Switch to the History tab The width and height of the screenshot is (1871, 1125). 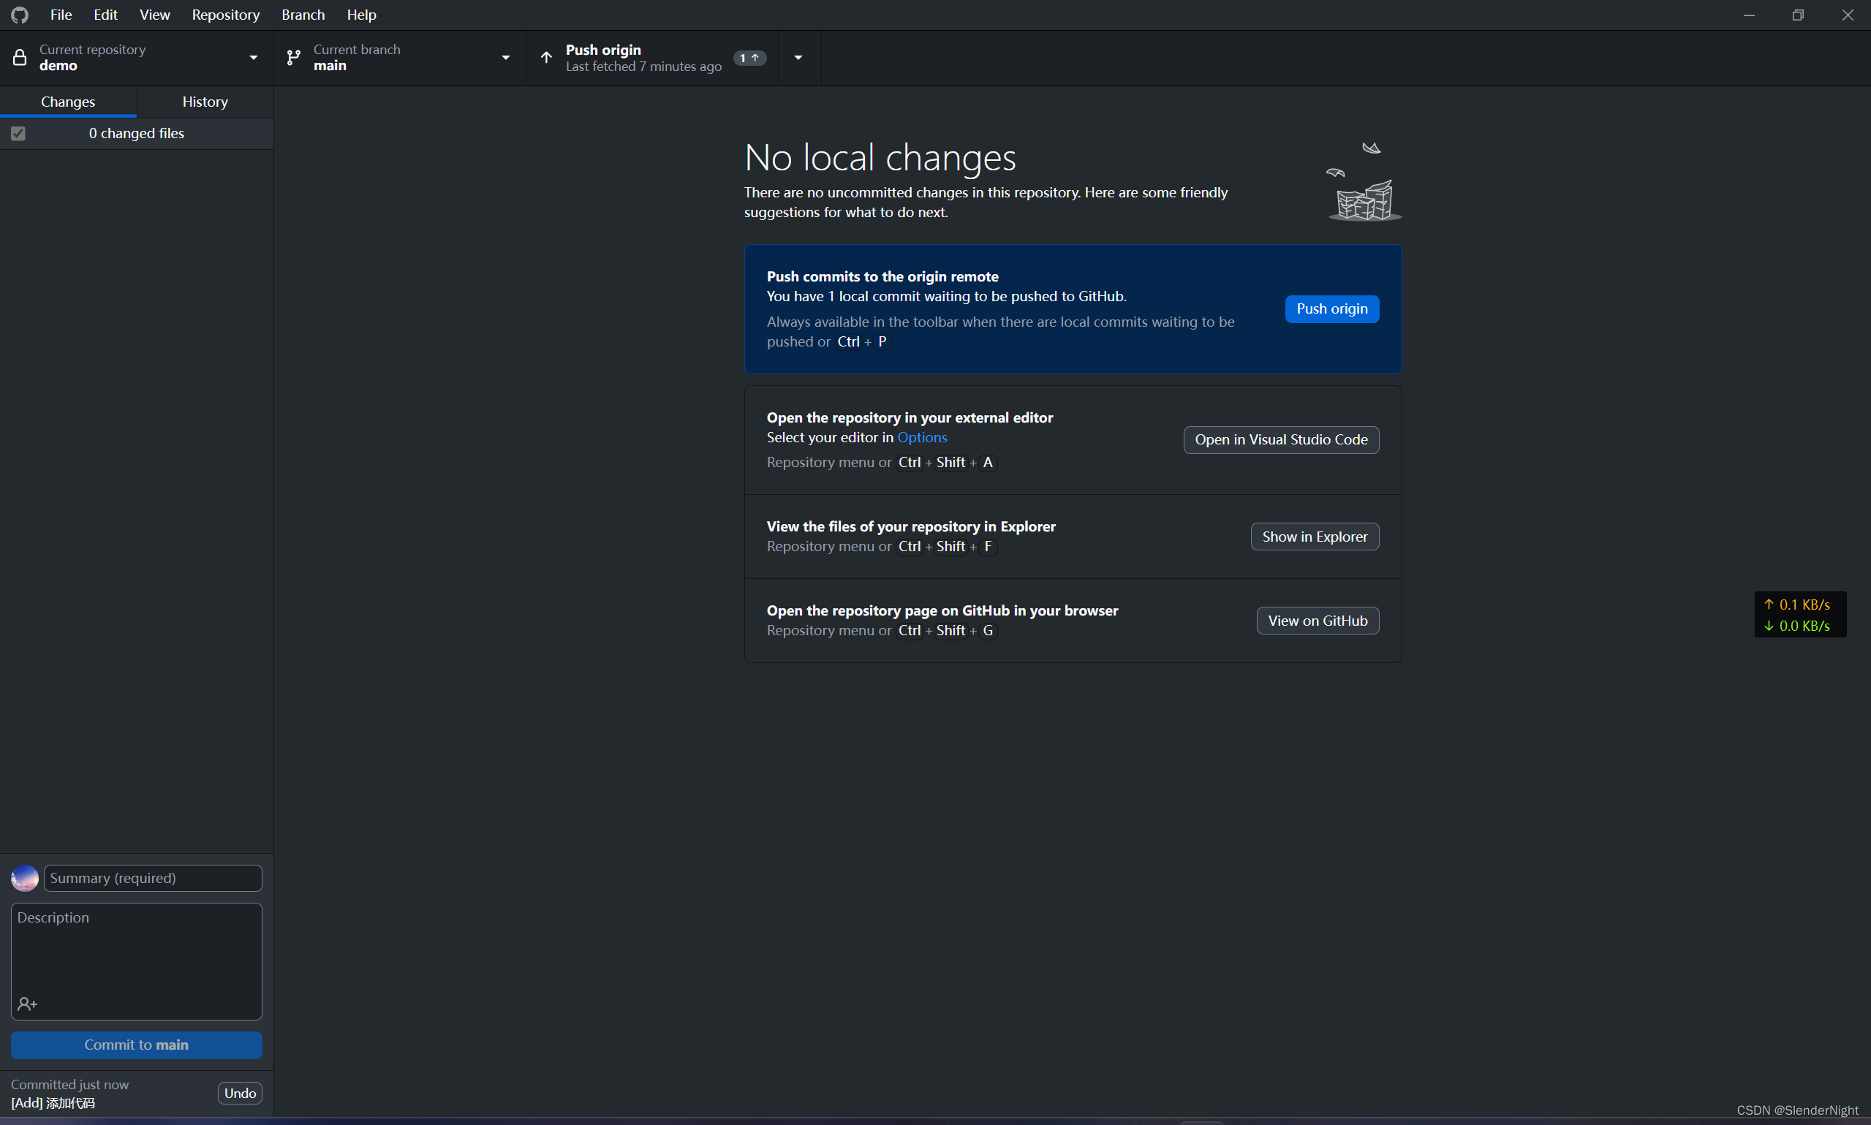pyautogui.click(x=205, y=102)
